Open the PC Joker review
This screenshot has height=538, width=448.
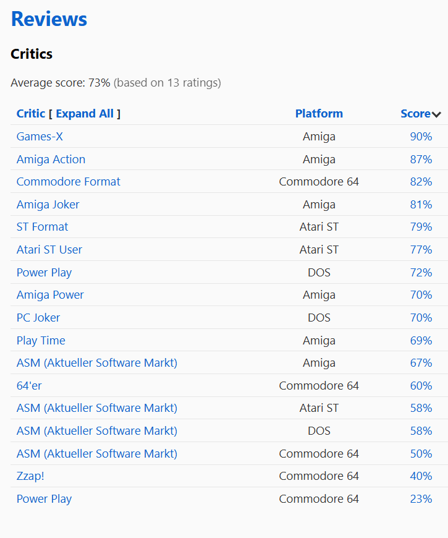pos(38,317)
